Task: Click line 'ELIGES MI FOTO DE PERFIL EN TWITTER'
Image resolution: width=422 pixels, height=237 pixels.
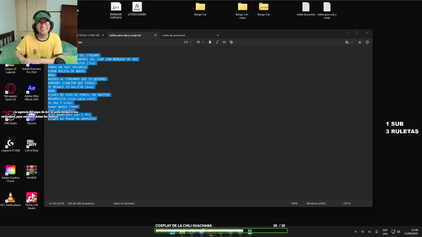Action: [78, 95]
